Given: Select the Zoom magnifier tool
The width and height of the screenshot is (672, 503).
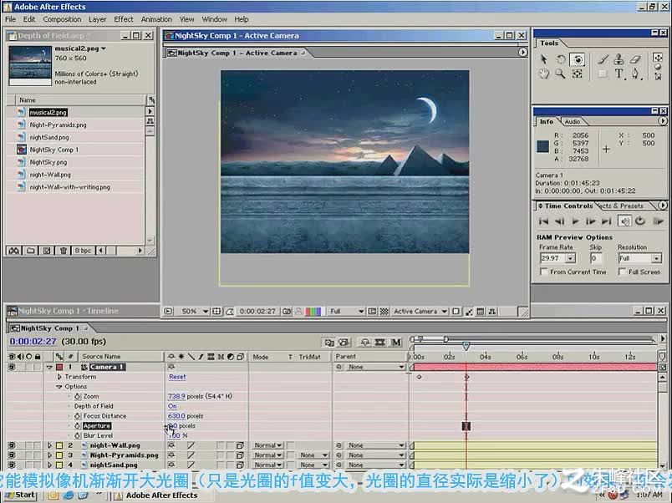Looking at the screenshot, I should click(560, 74).
